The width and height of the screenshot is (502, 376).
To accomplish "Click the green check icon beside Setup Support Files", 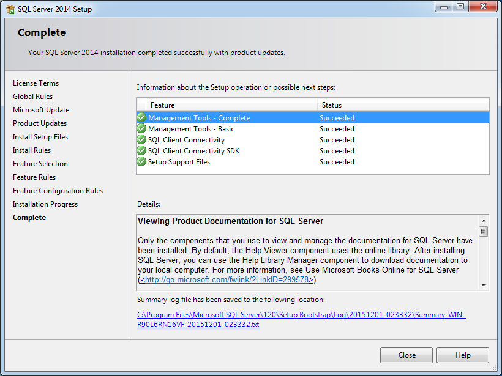I will tap(141, 162).
